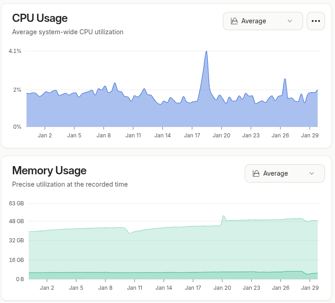Click the chart icon in CPU Usage's aggregation selector

click(234, 21)
